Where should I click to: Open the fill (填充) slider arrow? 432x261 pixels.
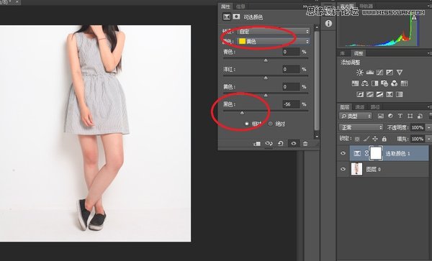pos(428,139)
